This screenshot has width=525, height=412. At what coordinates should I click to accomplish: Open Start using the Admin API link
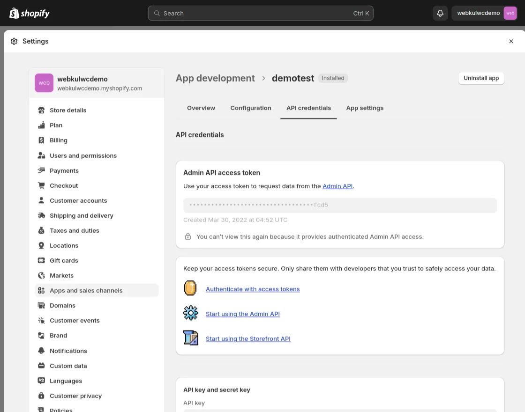(x=242, y=314)
